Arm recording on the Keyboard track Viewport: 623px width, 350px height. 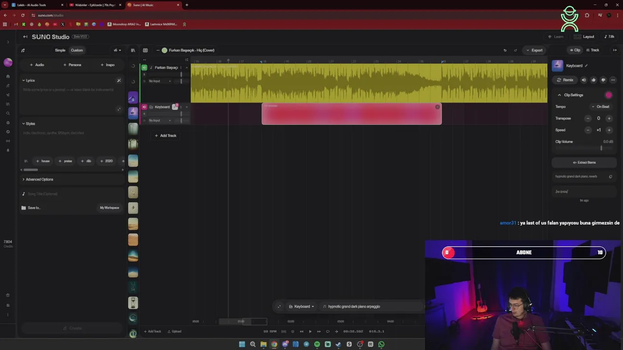point(144,121)
